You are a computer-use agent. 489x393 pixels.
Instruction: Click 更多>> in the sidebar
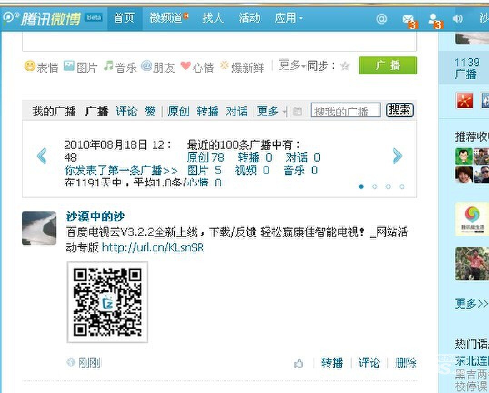(x=471, y=303)
